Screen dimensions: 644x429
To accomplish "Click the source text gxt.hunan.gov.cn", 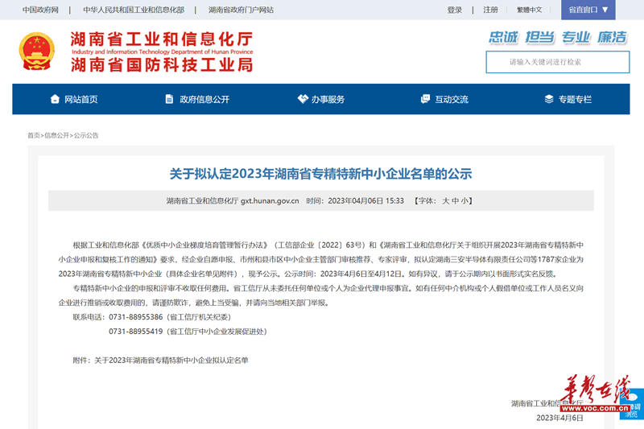I will point(270,200).
